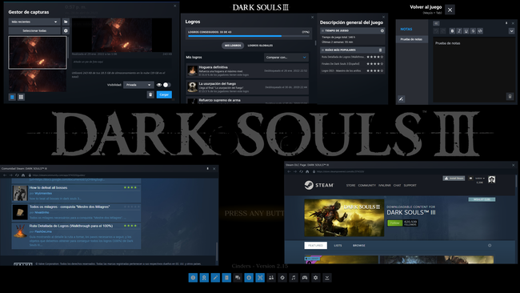This screenshot has width=520, height=293.
Task: Select the Featured tab on DLC page
Action: tap(316, 246)
